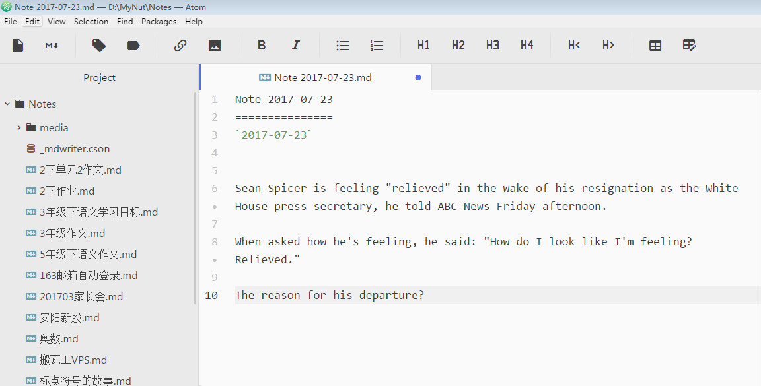Open 3年级作文.md file
761x386 pixels.
pyautogui.click(x=72, y=233)
